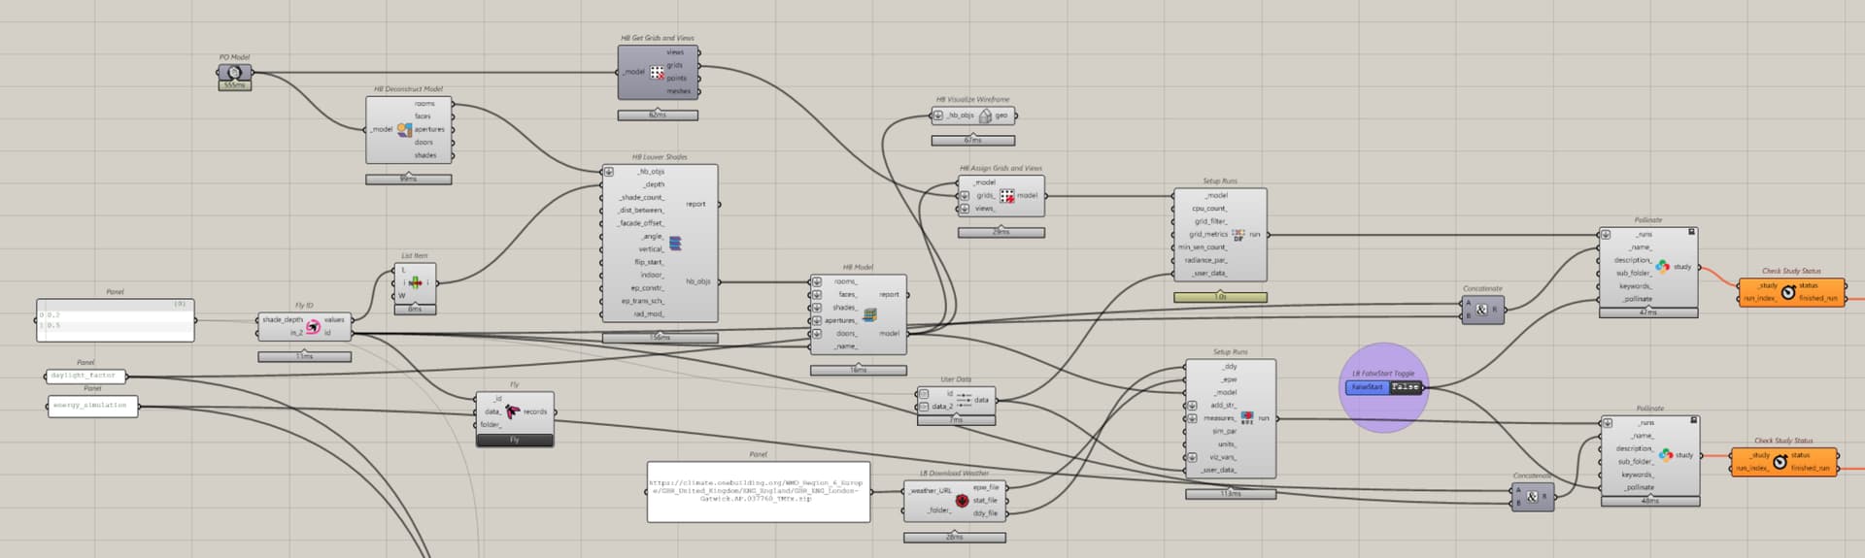Viewport: 1865px width, 558px height.
Task: Select the daylight_factor panel
Action: [85, 376]
